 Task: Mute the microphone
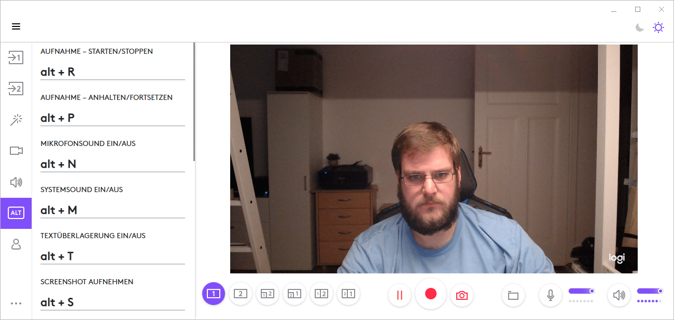pos(551,295)
